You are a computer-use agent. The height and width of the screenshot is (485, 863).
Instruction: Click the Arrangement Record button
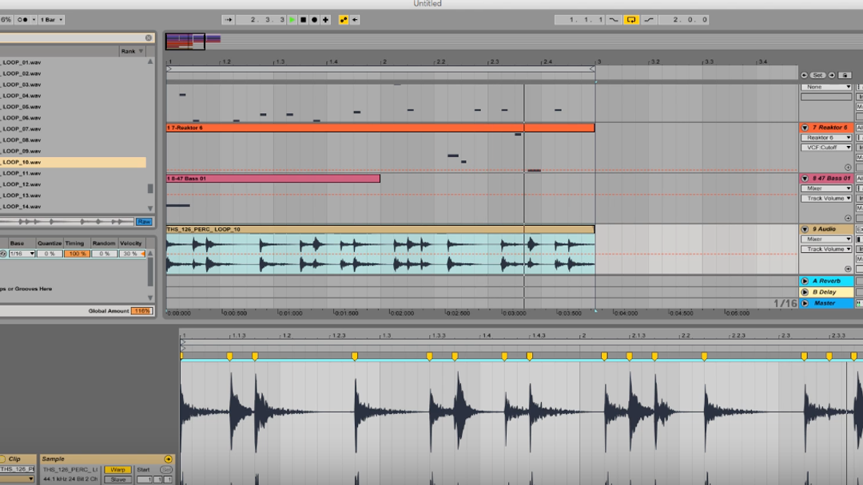[315, 20]
